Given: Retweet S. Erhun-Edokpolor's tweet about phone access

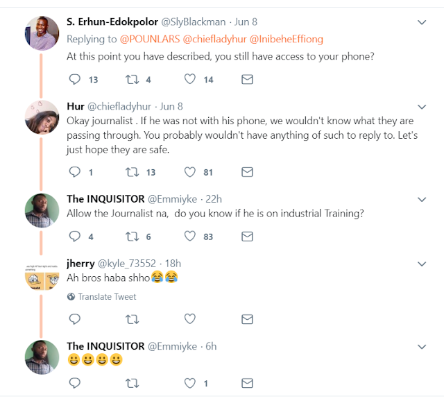Looking at the screenshot, I should click(x=131, y=80).
